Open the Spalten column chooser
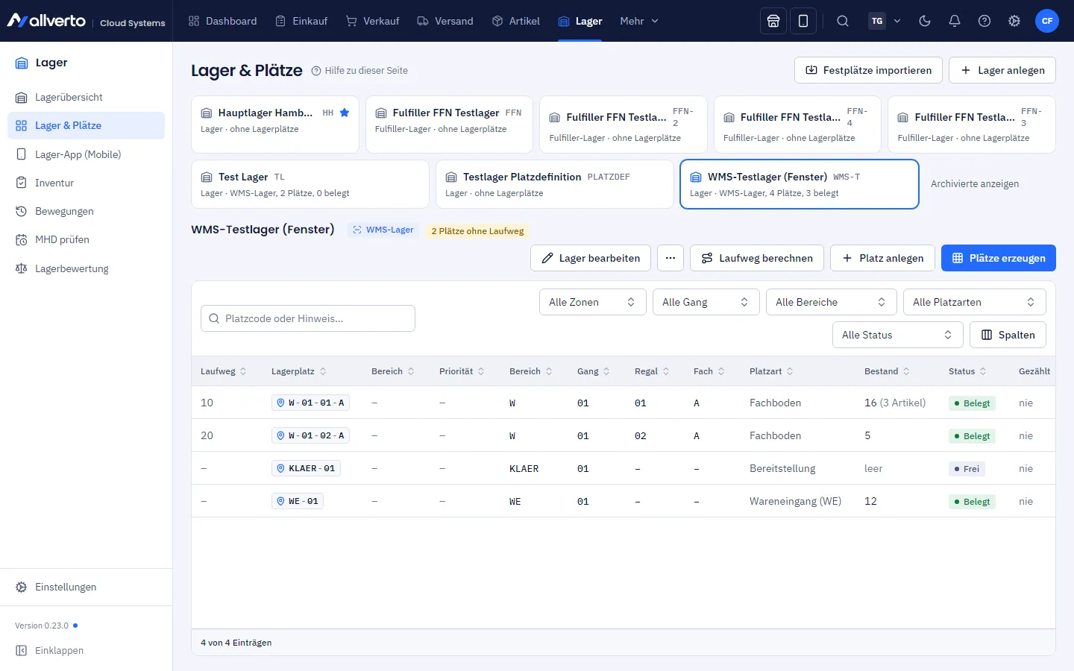Image resolution: width=1074 pixels, height=671 pixels. 1008,335
